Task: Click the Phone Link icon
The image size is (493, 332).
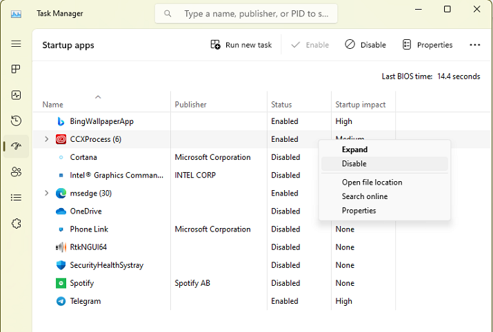Action: tap(61, 229)
